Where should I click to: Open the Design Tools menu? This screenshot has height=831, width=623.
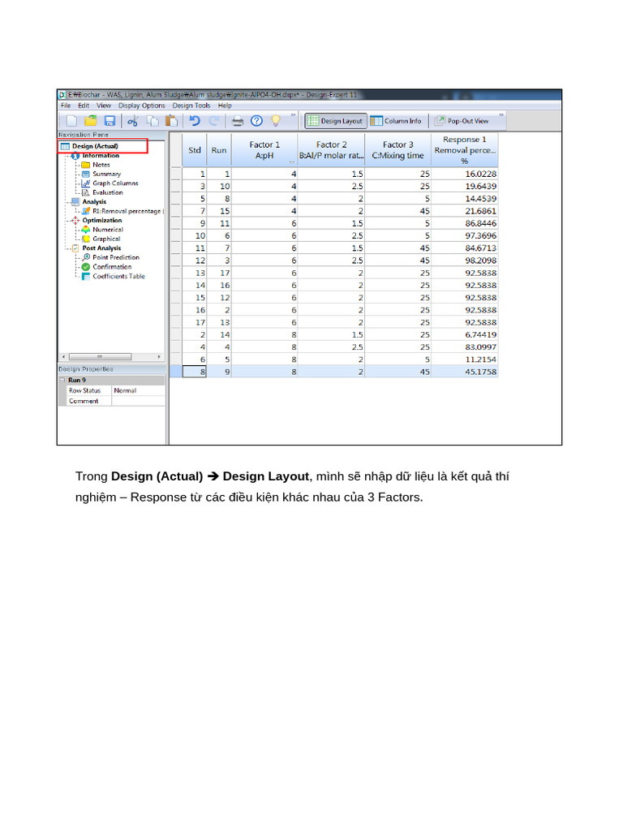tap(191, 105)
